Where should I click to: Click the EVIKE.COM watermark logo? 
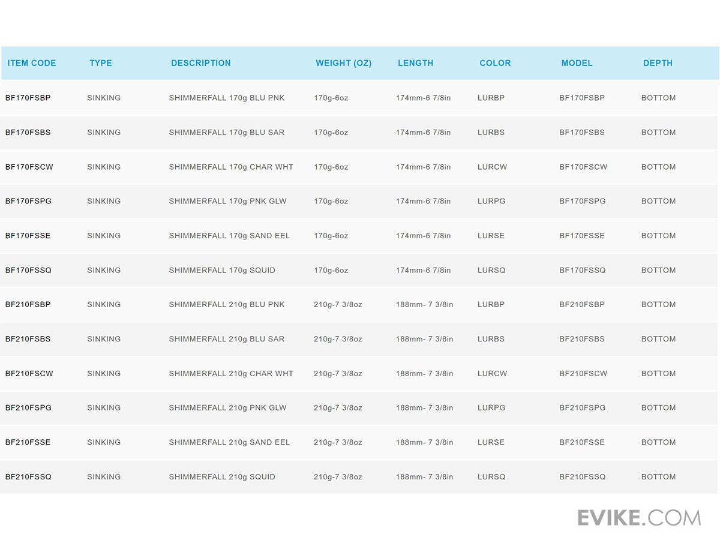(639, 517)
